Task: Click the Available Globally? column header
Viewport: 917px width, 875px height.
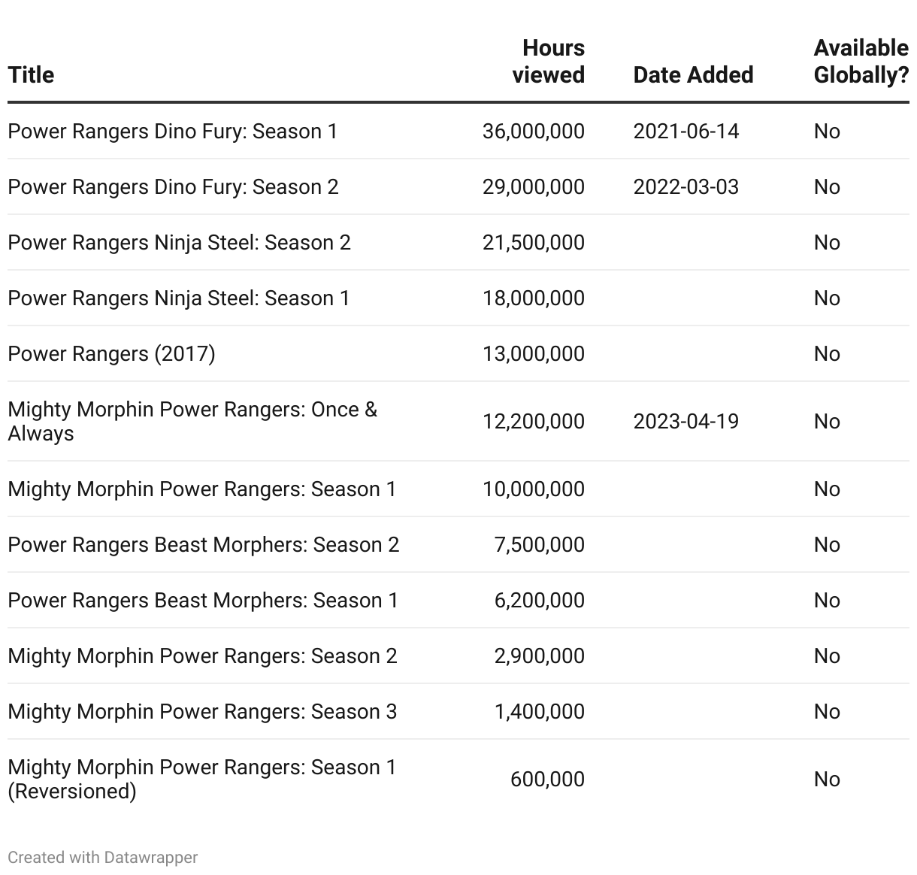Action: [861, 62]
